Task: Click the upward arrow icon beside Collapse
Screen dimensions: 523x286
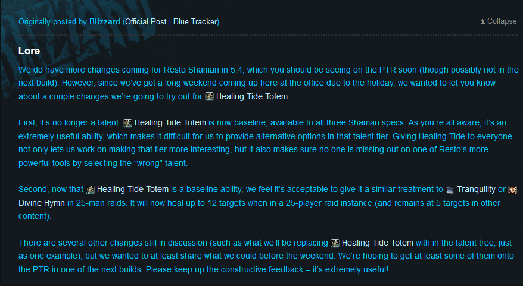Action: pyautogui.click(x=482, y=21)
